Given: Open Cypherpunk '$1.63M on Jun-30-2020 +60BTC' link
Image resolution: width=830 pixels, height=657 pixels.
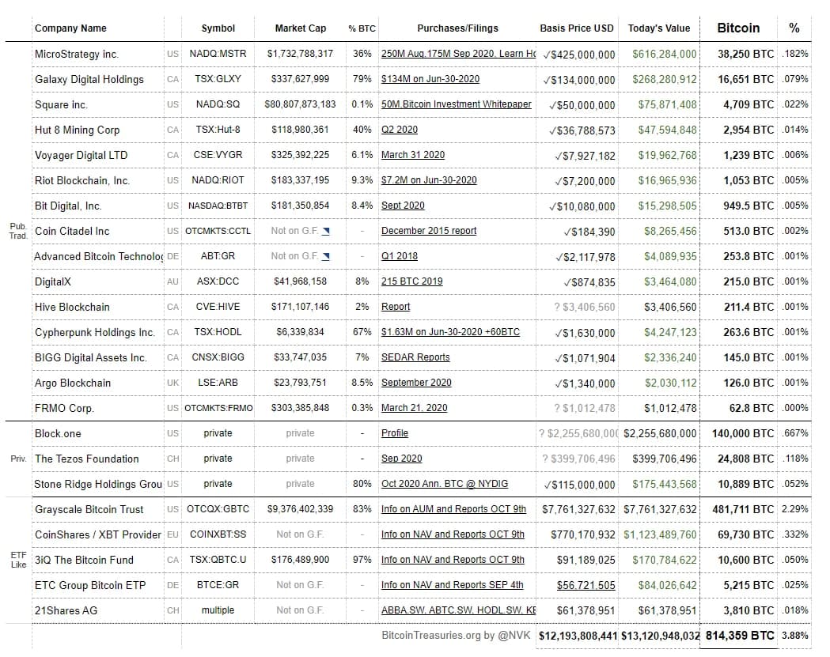Looking at the screenshot, I should tap(450, 332).
